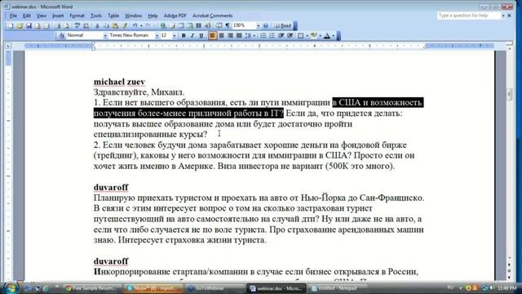Click the Open folder icon
The width and height of the screenshot is (522, 294).
click(20, 25)
